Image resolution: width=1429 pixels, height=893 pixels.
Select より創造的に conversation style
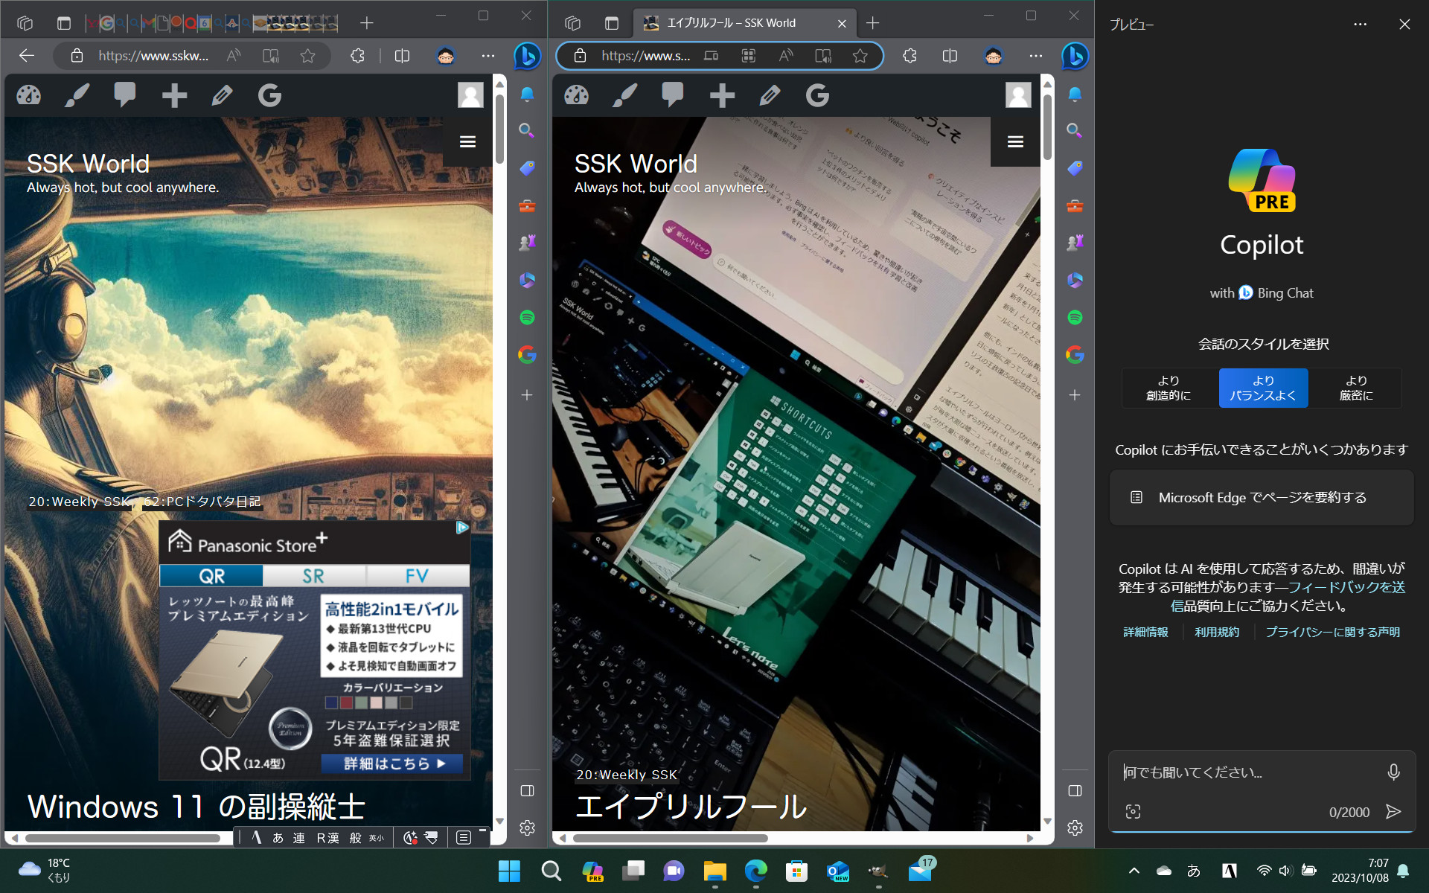[1169, 388]
